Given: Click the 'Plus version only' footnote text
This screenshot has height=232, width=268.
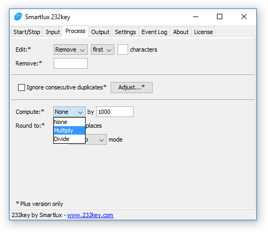Looking at the screenshot, I should coord(39,204).
